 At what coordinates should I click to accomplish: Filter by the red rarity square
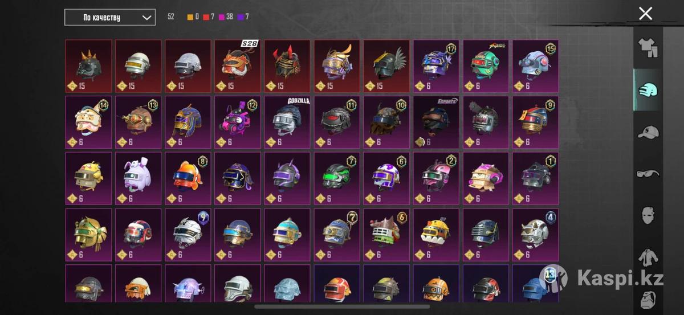click(206, 17)
